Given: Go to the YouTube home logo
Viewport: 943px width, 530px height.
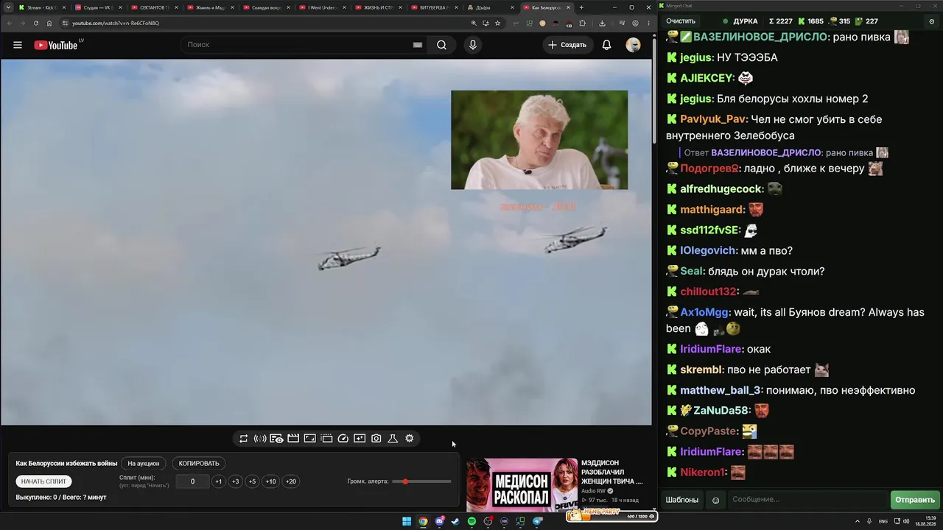Looking at the screenshot, I should (x=56, y=45).
